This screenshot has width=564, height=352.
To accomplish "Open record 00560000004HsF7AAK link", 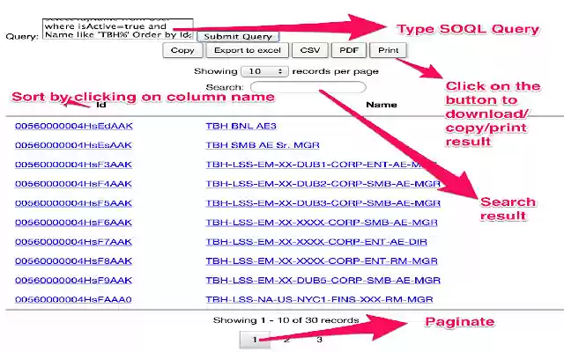I will [73, 242].
